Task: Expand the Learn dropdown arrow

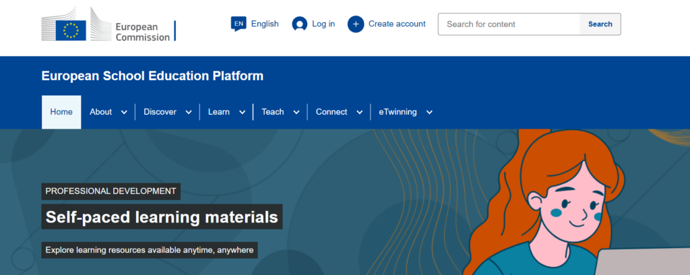Action: [x=242, y=113]
